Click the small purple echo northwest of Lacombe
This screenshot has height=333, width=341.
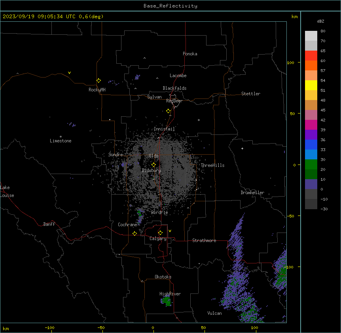137,77
